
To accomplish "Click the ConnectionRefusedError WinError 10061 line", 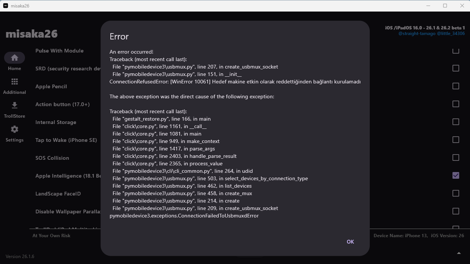I will click(235, 82).
